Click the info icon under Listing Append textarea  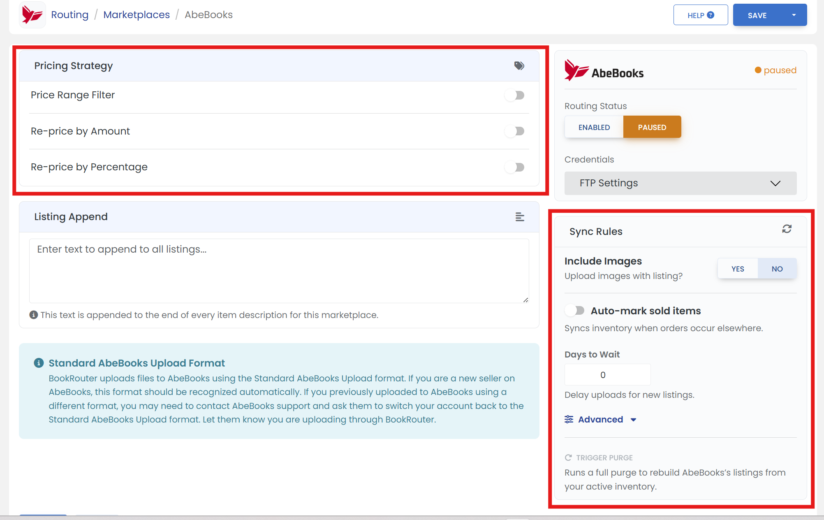click(x=34, y=315)
